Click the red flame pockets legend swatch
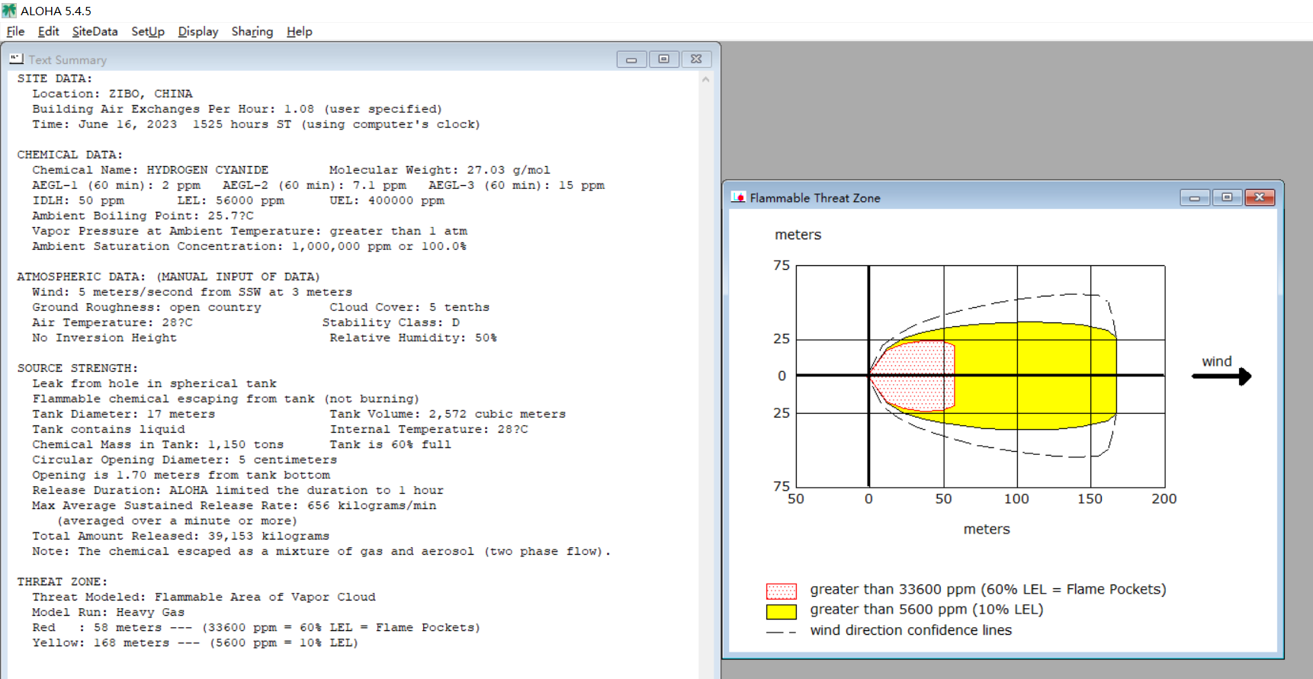The image size is (1313, 679). [x=782, y=591]
